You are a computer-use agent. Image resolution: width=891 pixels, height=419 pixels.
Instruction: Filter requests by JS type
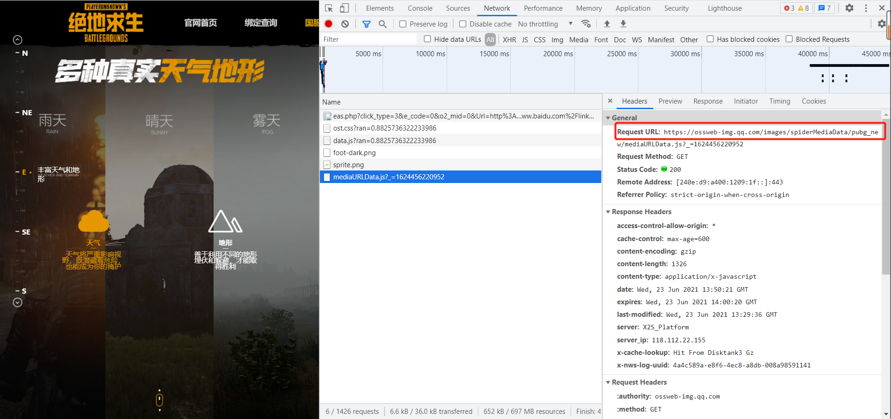(525, 39)
